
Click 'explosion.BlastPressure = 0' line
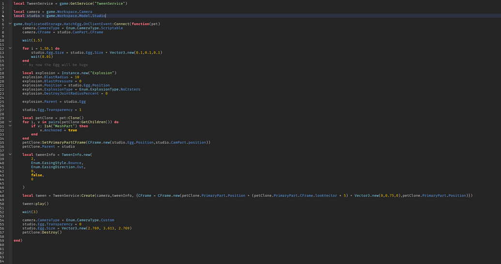point(52,81)
